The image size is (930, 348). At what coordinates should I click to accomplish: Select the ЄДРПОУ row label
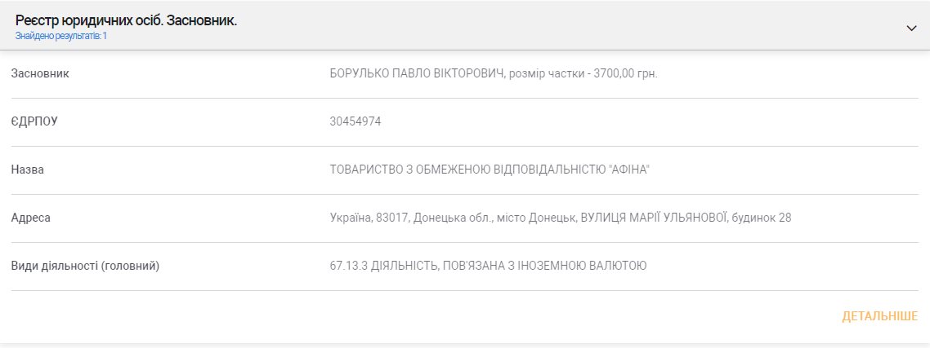pyautogui.click(x=34, y=122)
